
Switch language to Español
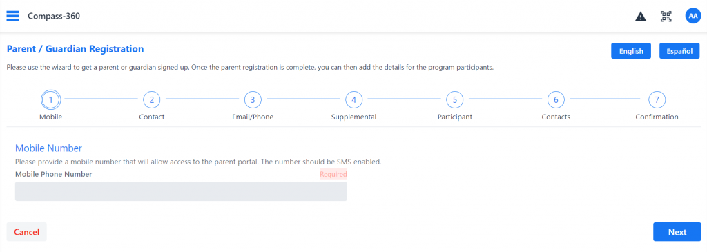click(x=679, y=51)
